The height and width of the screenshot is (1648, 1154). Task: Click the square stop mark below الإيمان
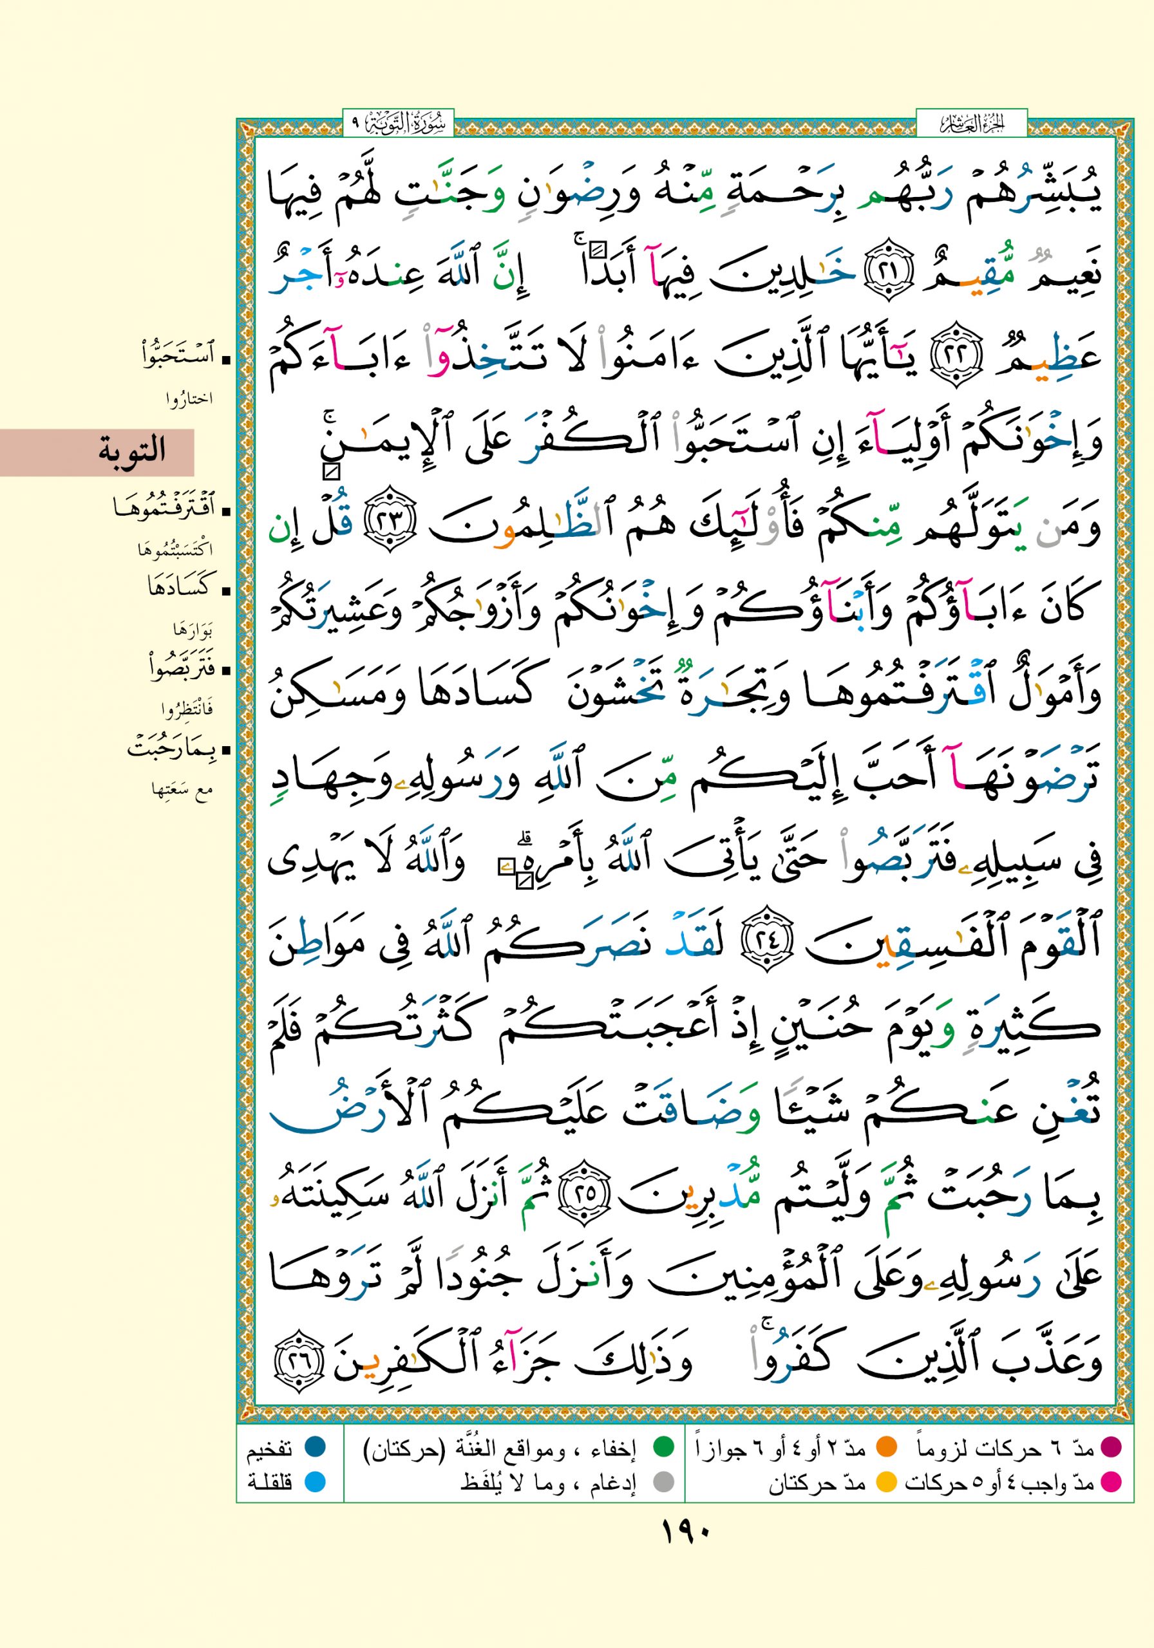pos(331,473)
